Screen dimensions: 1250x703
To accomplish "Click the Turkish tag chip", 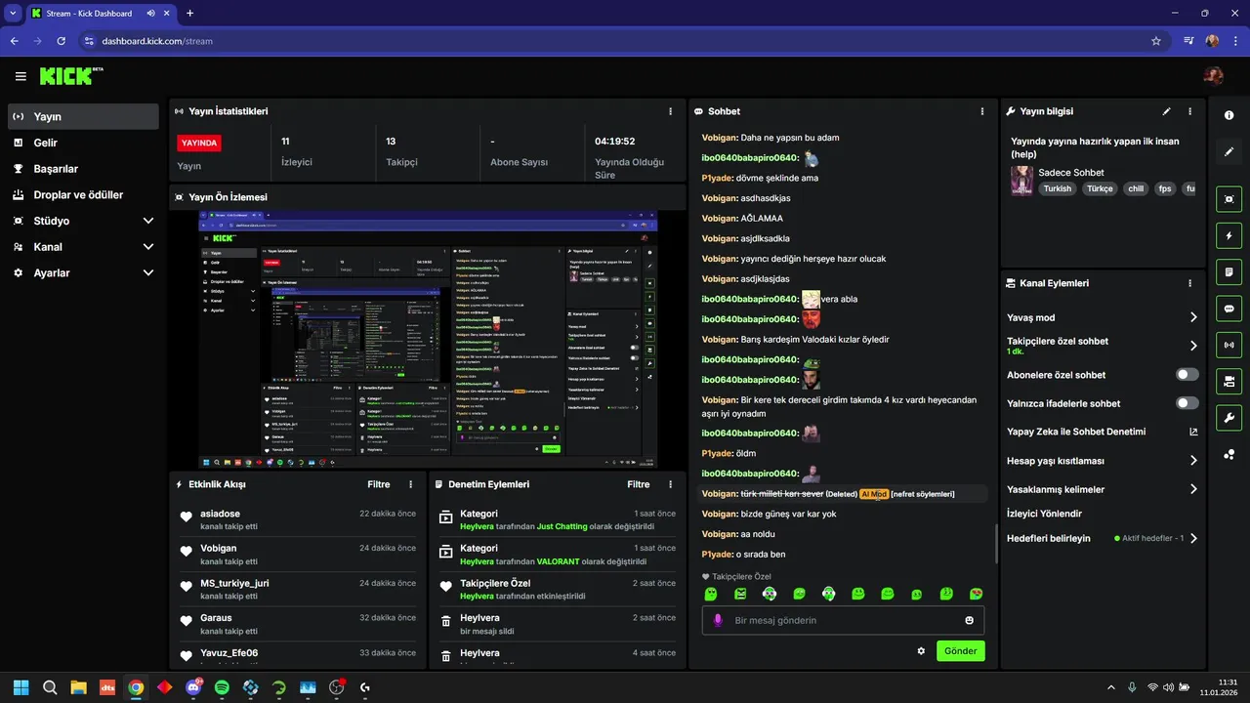I will 1058,188.
